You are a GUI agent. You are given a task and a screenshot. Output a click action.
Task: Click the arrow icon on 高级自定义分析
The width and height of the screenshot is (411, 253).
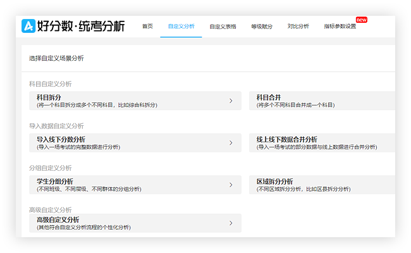click(231, 223)
